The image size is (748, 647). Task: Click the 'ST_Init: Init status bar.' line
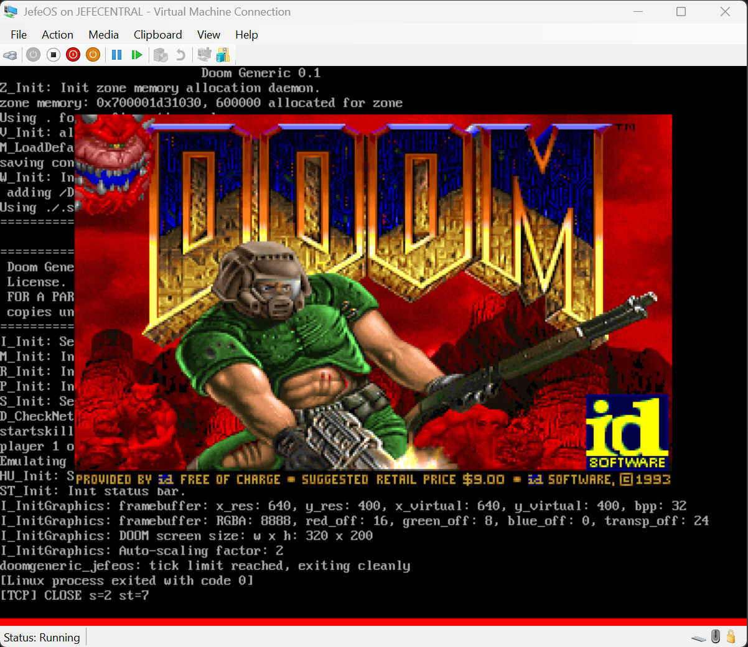tap(93, 491)
